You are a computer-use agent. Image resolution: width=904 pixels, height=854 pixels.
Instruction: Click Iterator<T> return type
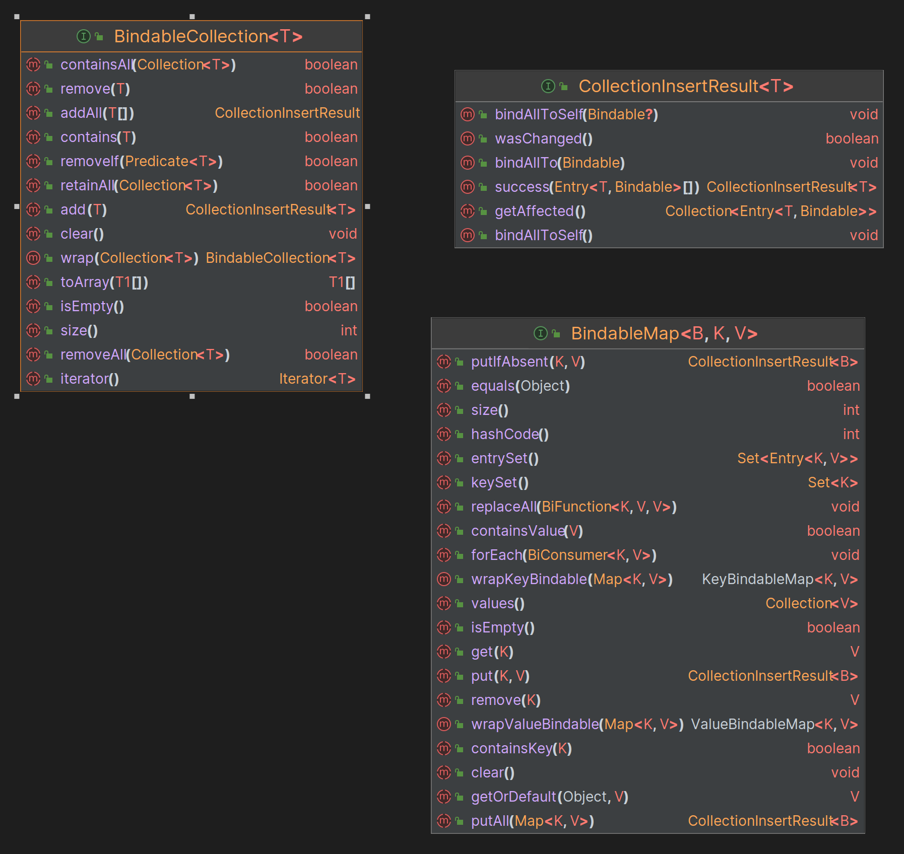point(317,379)
